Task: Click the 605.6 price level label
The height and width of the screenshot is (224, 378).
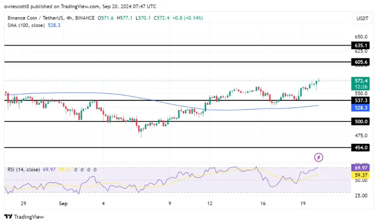Action: [x=360, y=62]
